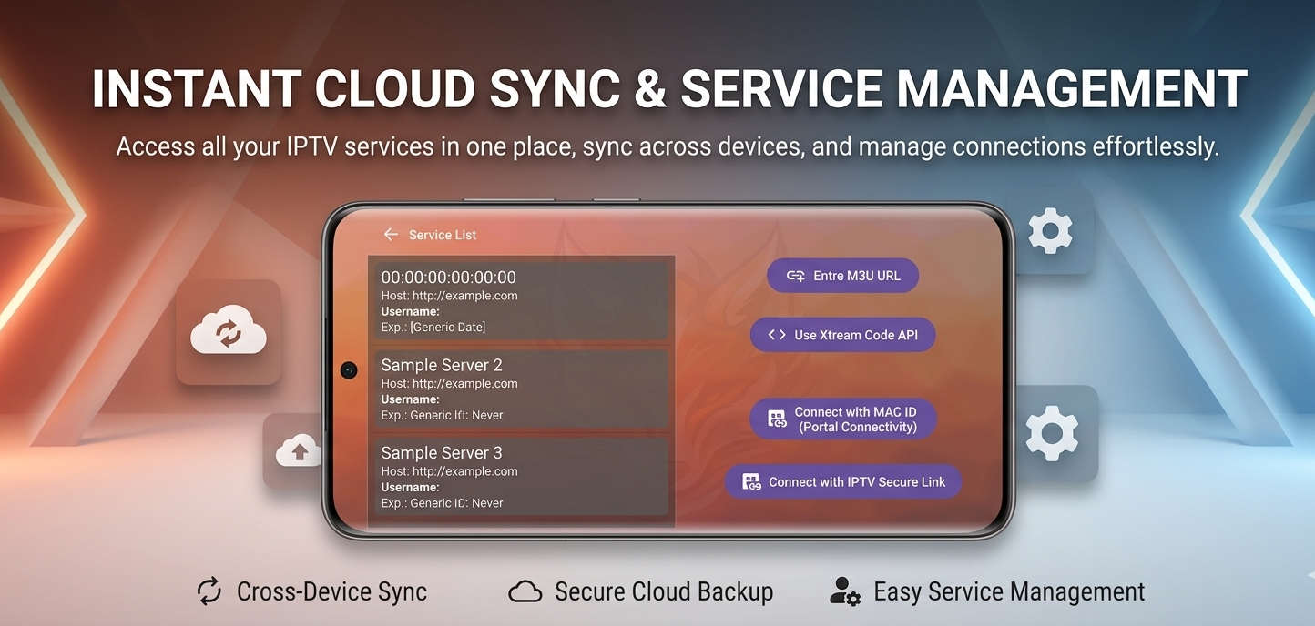Choose Connect with MAC ID option
Viewport: 1315px width, 626px height.
[842, 419]
